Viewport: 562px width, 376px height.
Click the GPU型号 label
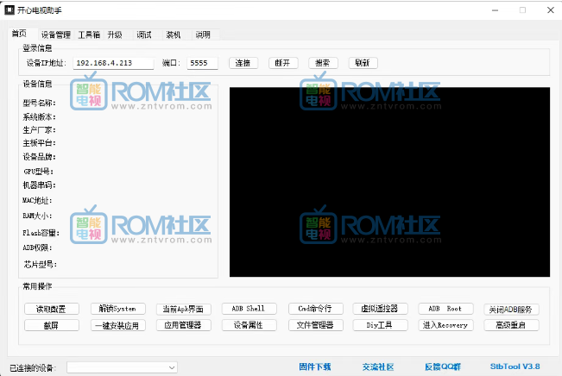(39, 172)
